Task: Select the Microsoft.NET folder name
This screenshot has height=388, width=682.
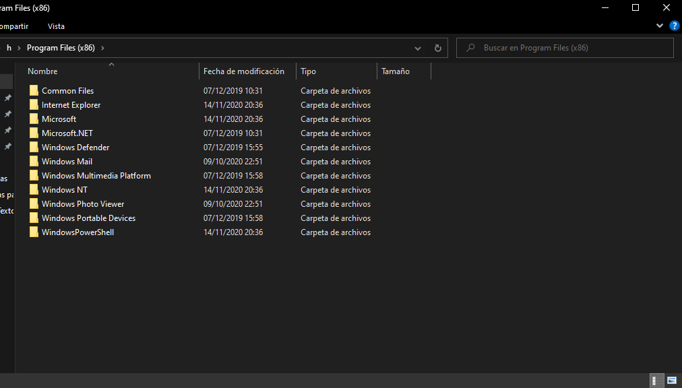Action: click(67, 133)
